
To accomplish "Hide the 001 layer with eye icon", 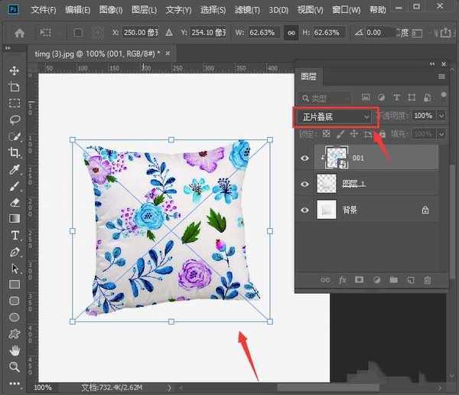I will [305, 158].
